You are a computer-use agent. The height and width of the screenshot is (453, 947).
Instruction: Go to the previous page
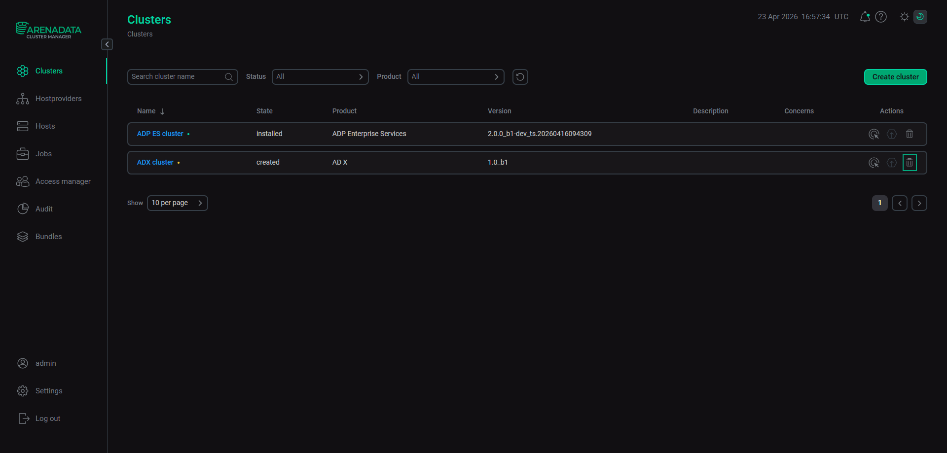(900, 203)
